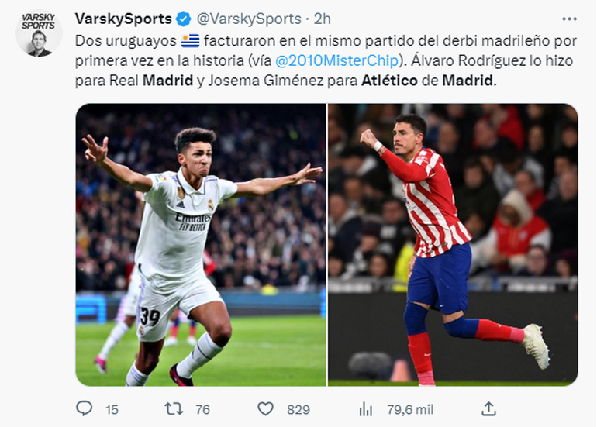Click the reply count of 15
This screenshot has height=427, width=597.
pos(112,410)
